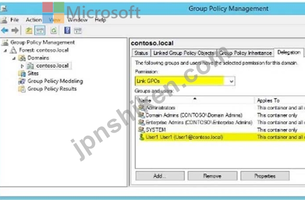Viewport: 305px width, 200px height.
Task: Open the Window menu
Action: [x=77, y=20]
